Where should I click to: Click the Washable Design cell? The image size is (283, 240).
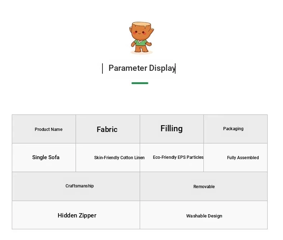(x=203, y=215)
